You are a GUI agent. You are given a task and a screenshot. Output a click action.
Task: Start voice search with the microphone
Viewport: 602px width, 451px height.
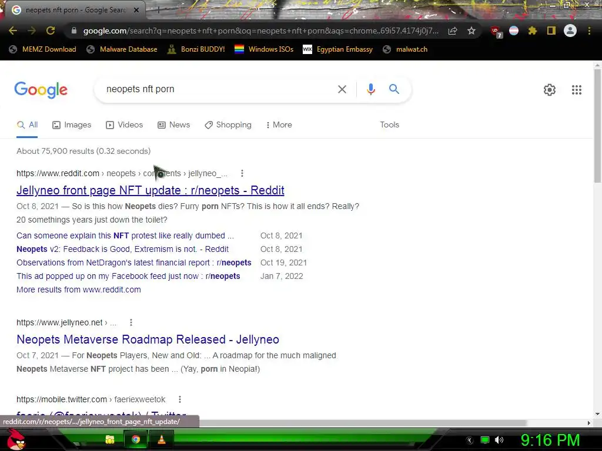tap(370, 89)
